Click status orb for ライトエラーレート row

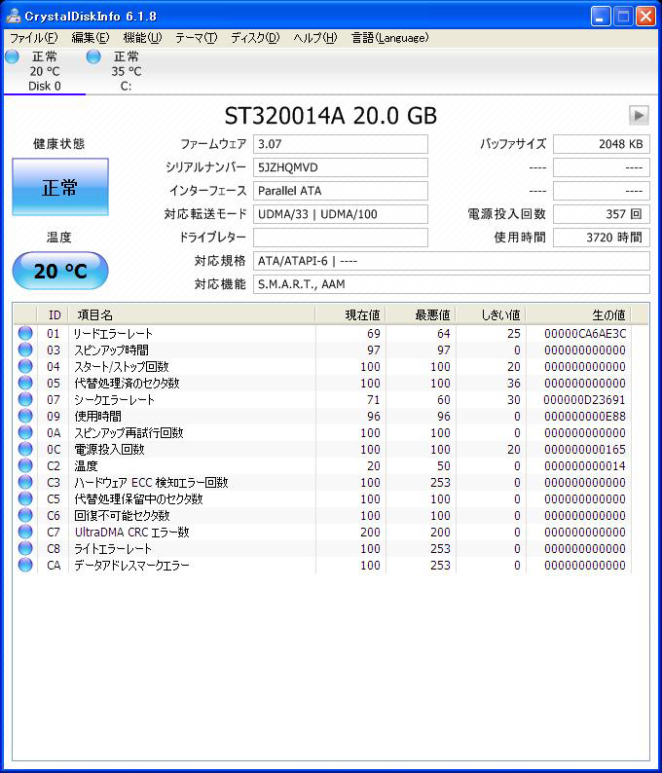point(25,548)
